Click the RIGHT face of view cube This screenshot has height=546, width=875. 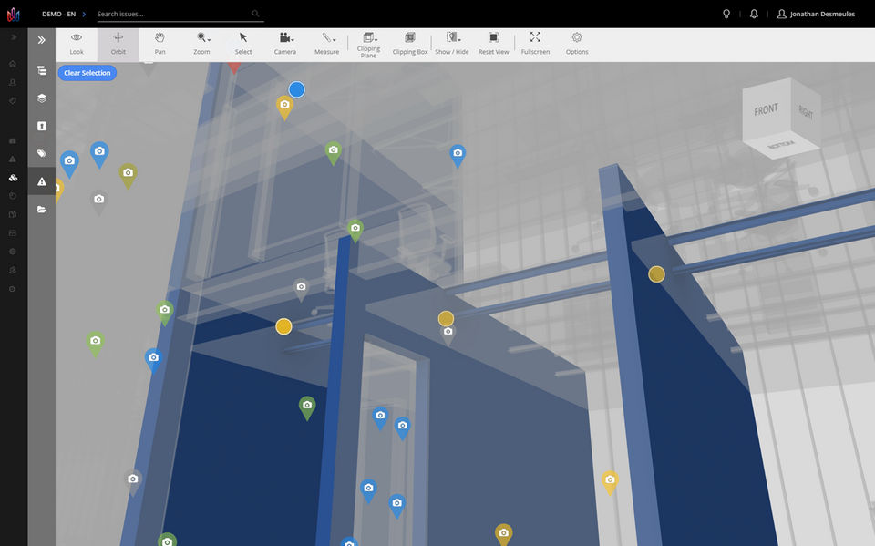point(806,113)
